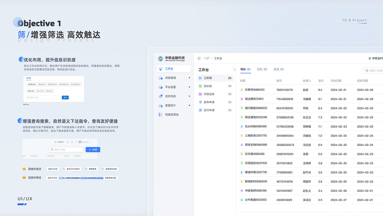Click 查看研发流程 in 原操作路径 row
This screenshot has width=383, height=216.
pos(111,169)
